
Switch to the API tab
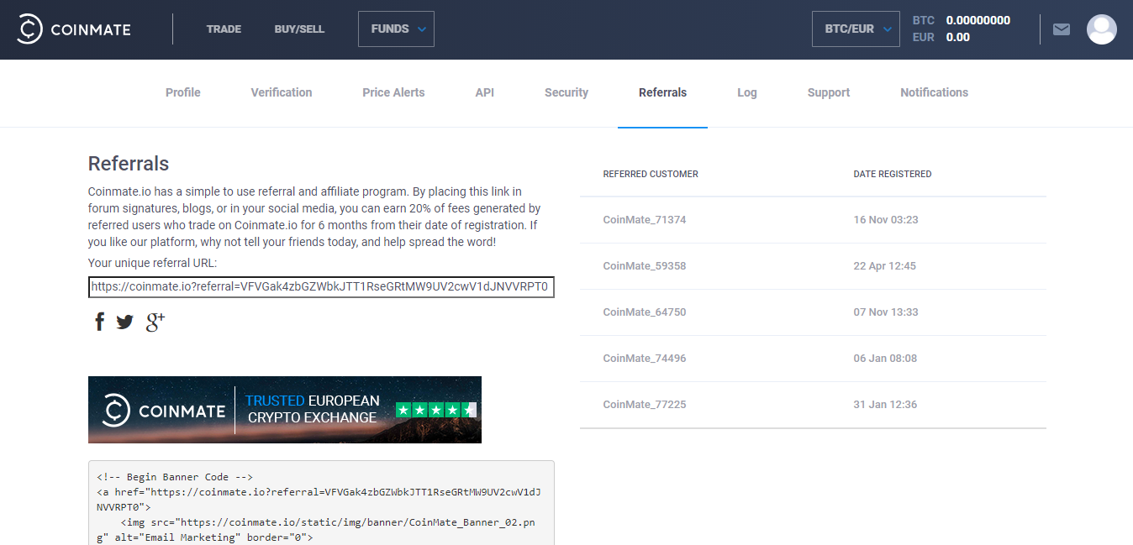tap(484, 93)
